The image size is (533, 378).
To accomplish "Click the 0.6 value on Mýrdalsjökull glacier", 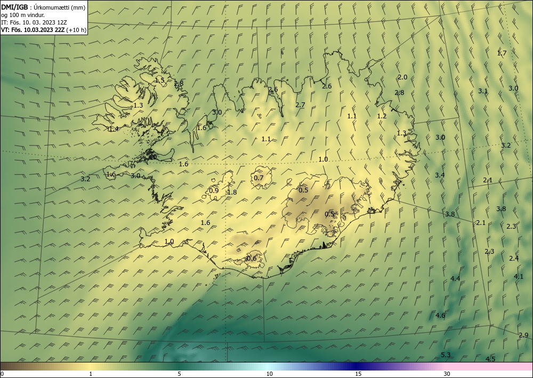I will coord(252,259).
